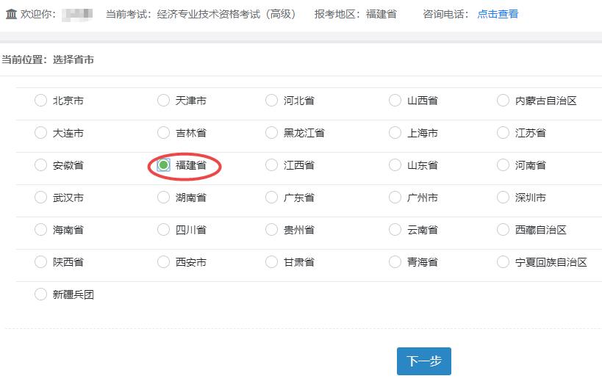Choose 天津市 as the province
The height and width of the screenshot is (387, 602).
(163, 101)
